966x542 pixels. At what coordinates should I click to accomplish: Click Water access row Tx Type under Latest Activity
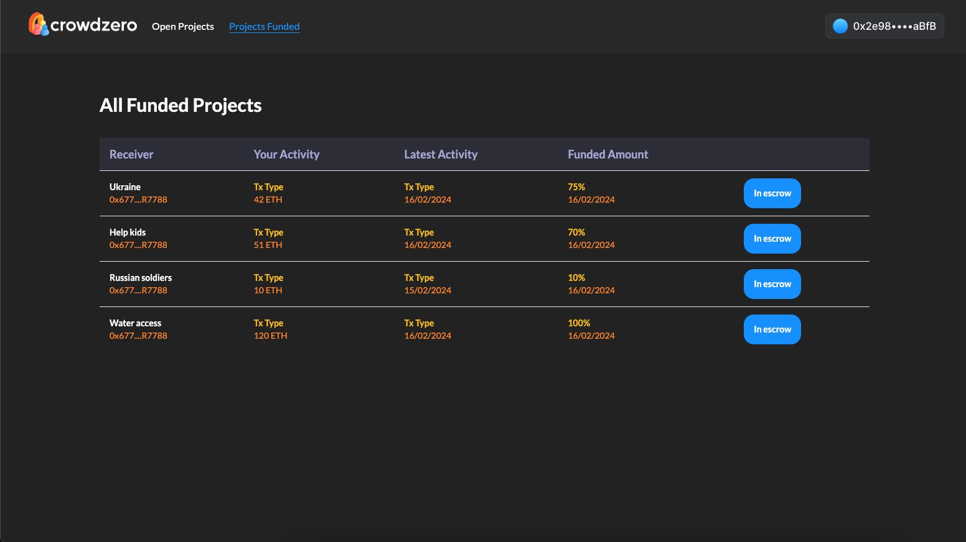pos(419,323)
